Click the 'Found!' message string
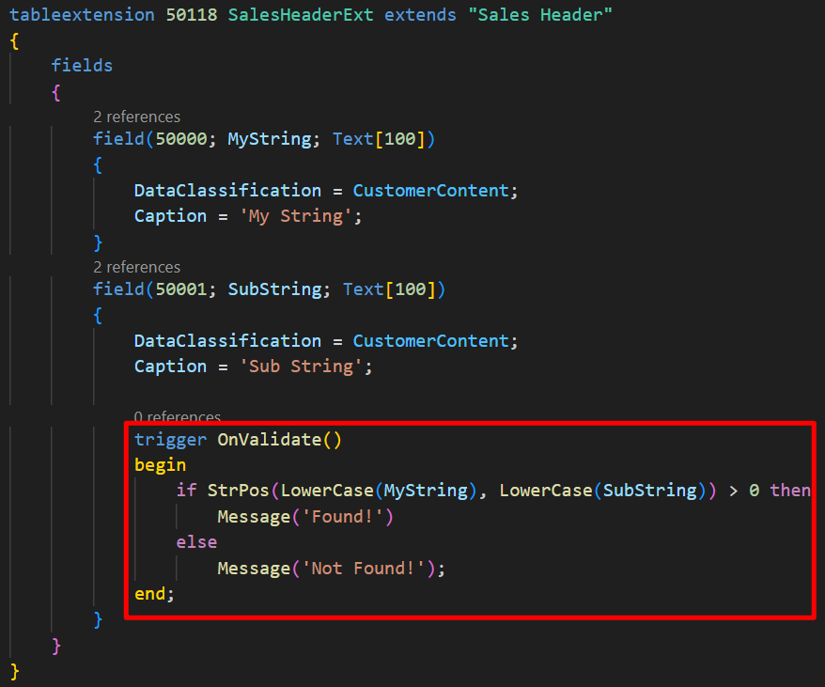This screenshot has height=687, width=825. (x=321, y=516)
